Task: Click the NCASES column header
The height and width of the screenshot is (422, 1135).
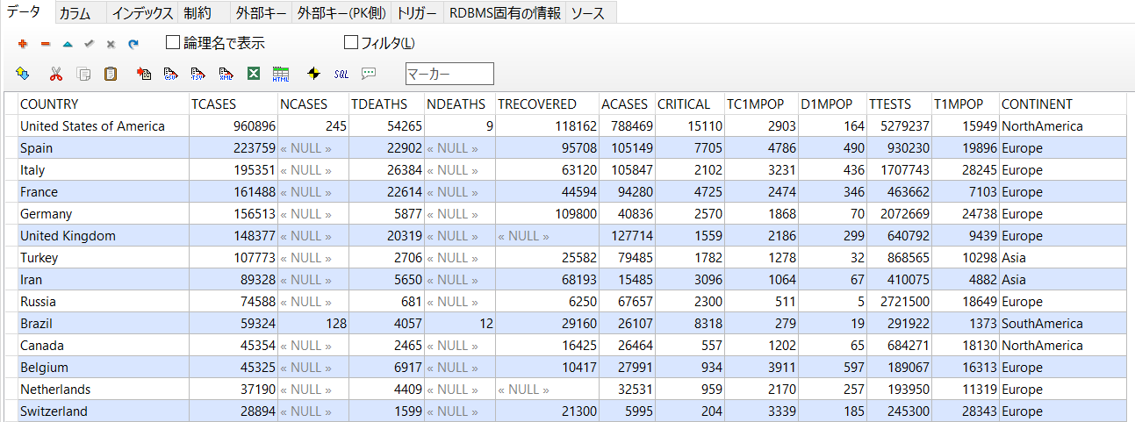Action: (313, 104)
